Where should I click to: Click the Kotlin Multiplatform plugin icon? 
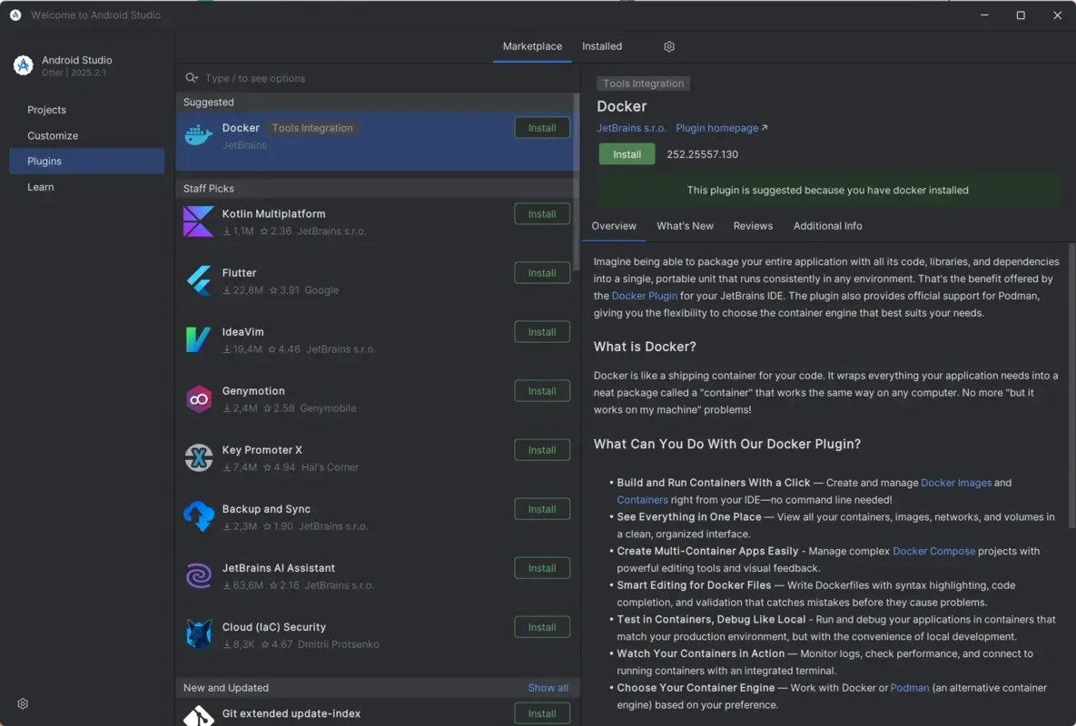pos(198,221)
